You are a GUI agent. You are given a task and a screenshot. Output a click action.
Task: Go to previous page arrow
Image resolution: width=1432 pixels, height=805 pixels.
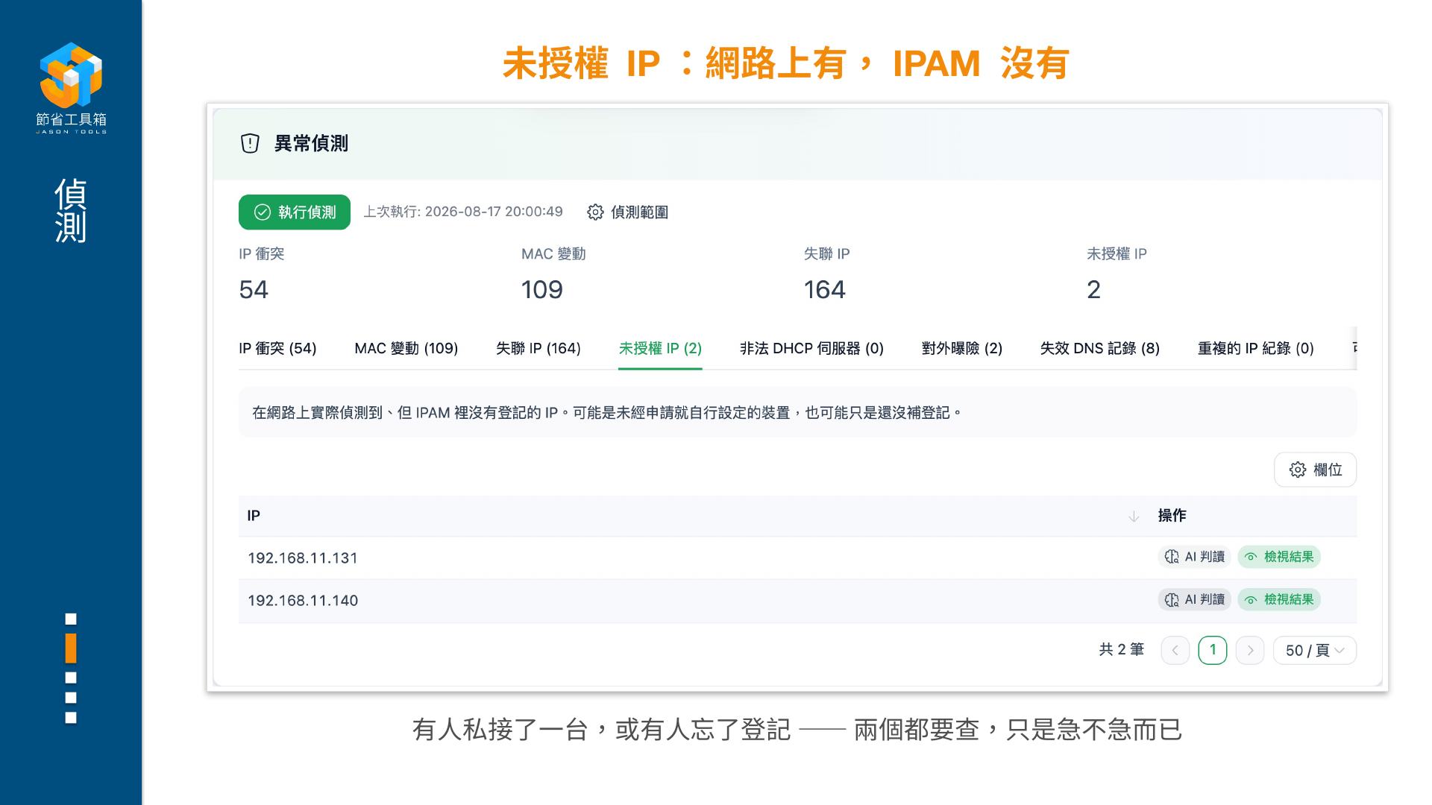(1175, 650)
